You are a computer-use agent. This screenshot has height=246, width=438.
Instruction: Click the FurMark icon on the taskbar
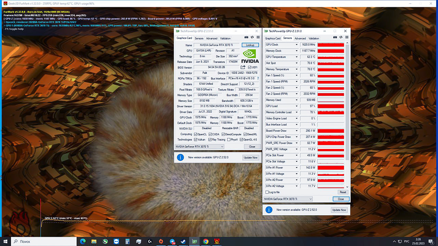click(217, 241)
